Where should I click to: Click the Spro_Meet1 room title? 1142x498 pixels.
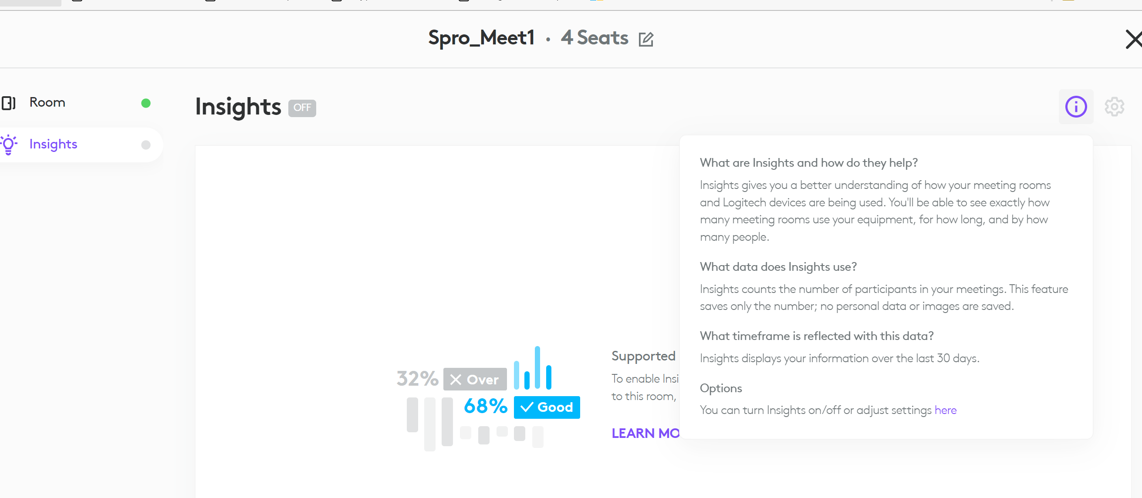(x=481, y=38)
